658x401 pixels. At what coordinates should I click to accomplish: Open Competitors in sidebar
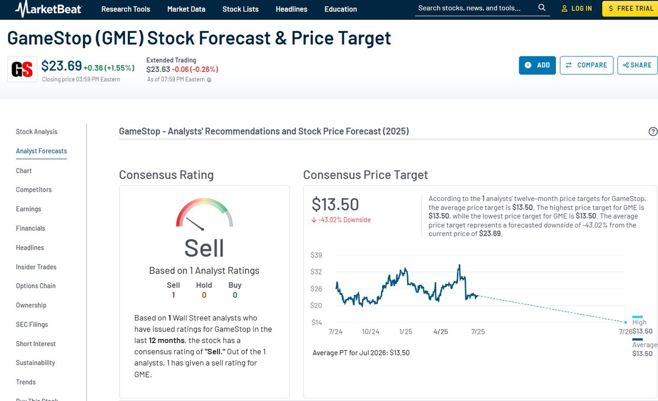(x=34, y=190)
